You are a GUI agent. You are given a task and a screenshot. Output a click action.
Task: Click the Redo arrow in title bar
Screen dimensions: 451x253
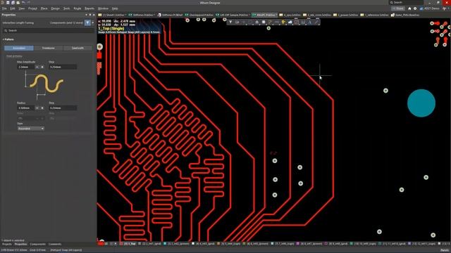(29, 3)
